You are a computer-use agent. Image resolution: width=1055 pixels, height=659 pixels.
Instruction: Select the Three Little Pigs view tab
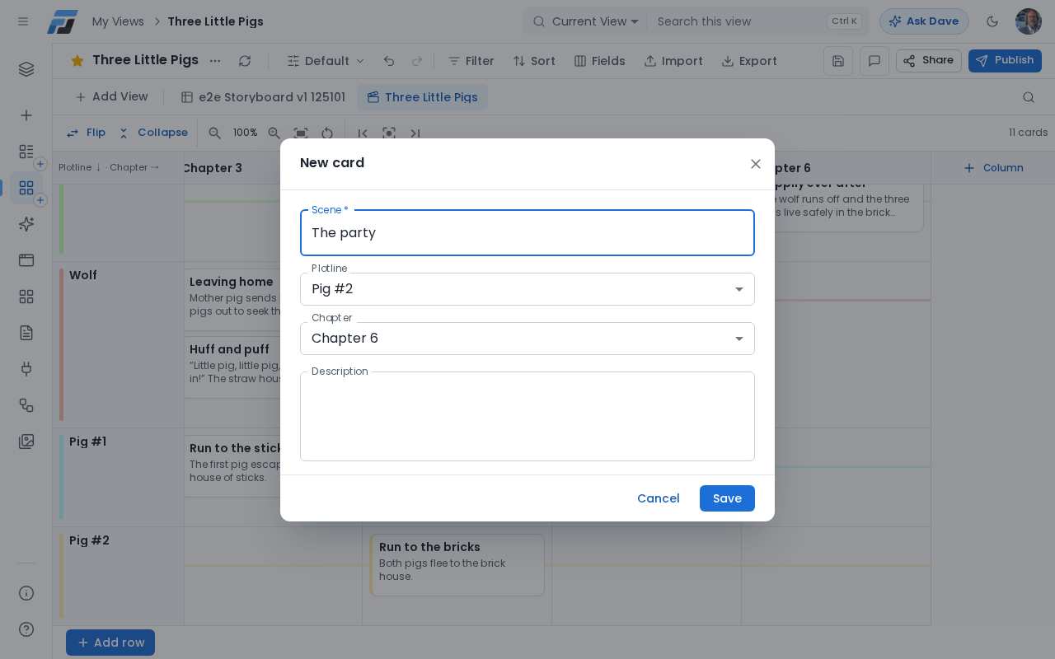pos(422,97)
